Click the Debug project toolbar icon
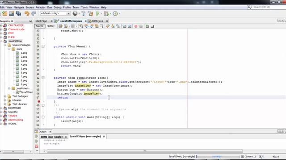Viewport: 286px width, 160px height. [x=106, y=13]
